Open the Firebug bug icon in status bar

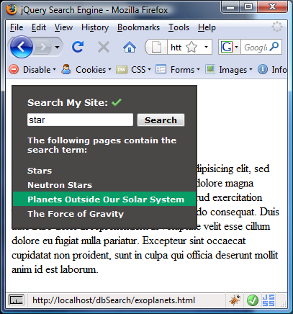(x=235, y=300)
